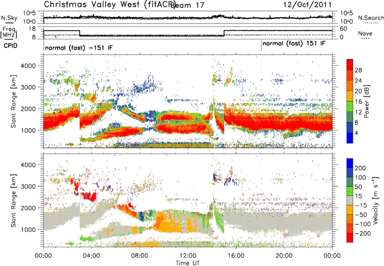
Task: Click the blue bottom segment of Power colorbar
Action: click(x=350, y=138)
